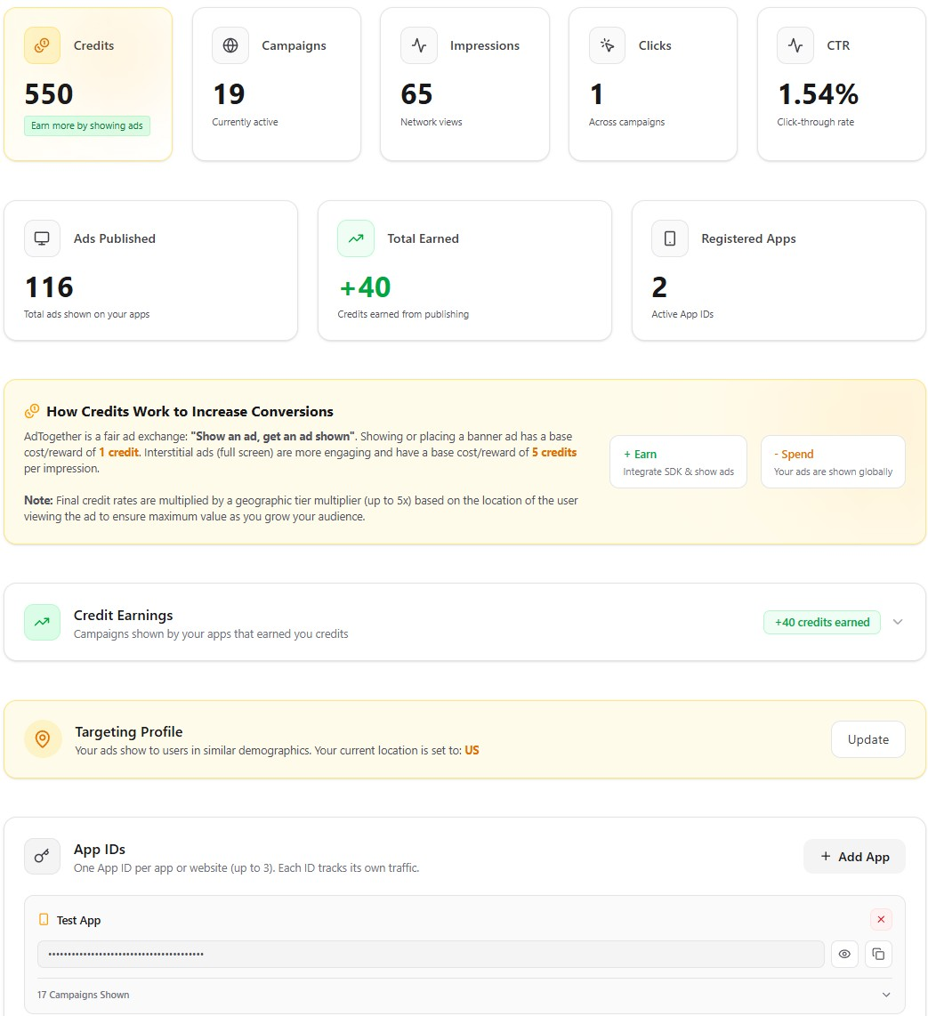
Task: Click the masked App ID field
Action: [430, 954]
